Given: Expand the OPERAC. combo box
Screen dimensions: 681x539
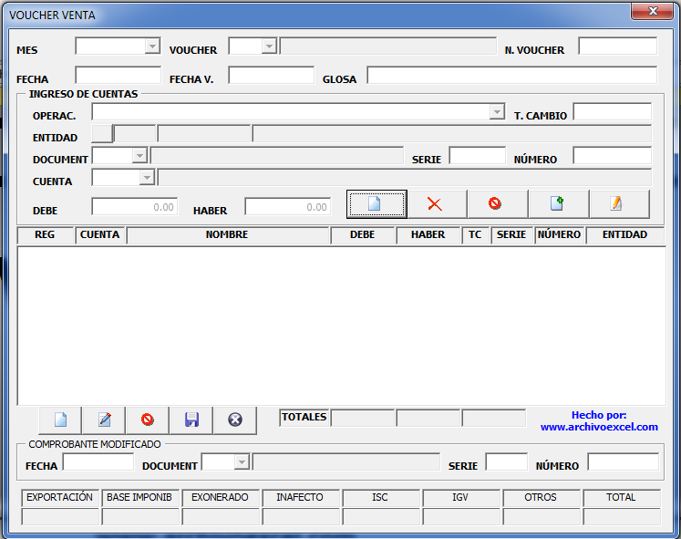Looking at the screenshot, I should [497, 112].
